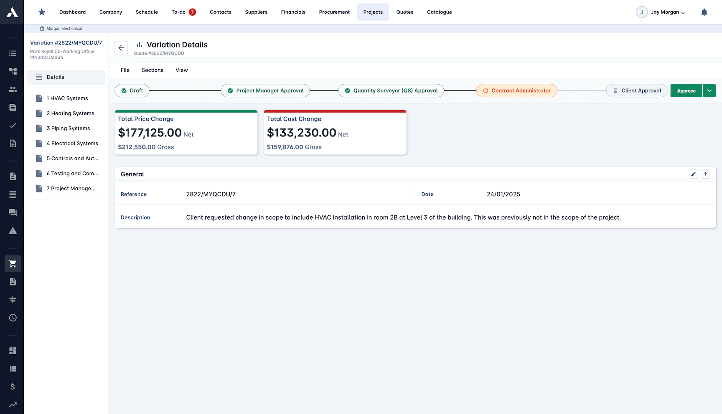Select the people/contacts icon in left sidebar
This screenshot has height=414, width=722.
13,89
